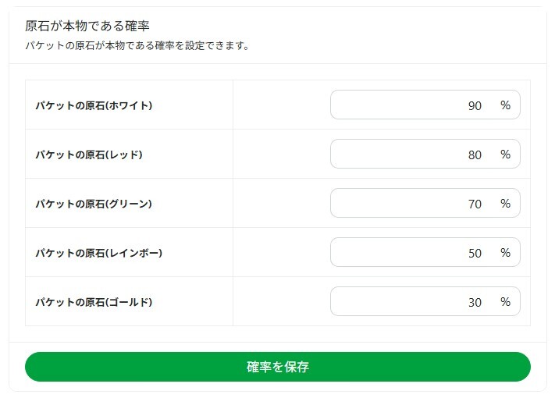
Task: Select the パケットの原石(ゴールド) row label
Action: tap(94, 302)
